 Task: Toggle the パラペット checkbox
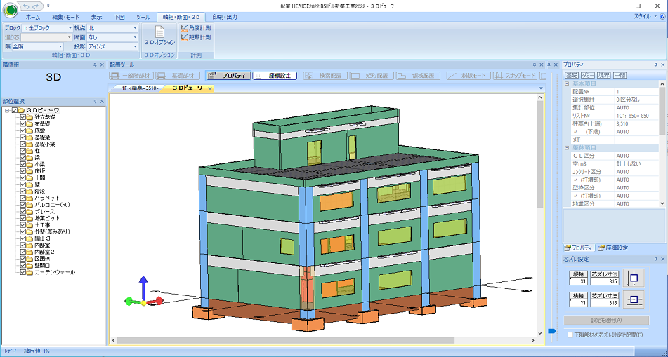[x=23, y=198]
